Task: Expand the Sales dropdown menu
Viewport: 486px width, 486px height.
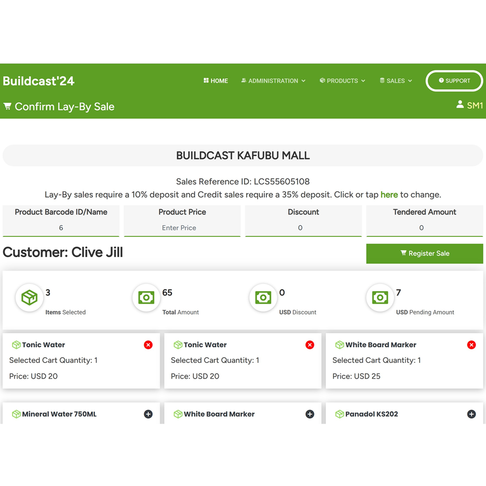Action: pyautogui.click(x=396, y=81)
